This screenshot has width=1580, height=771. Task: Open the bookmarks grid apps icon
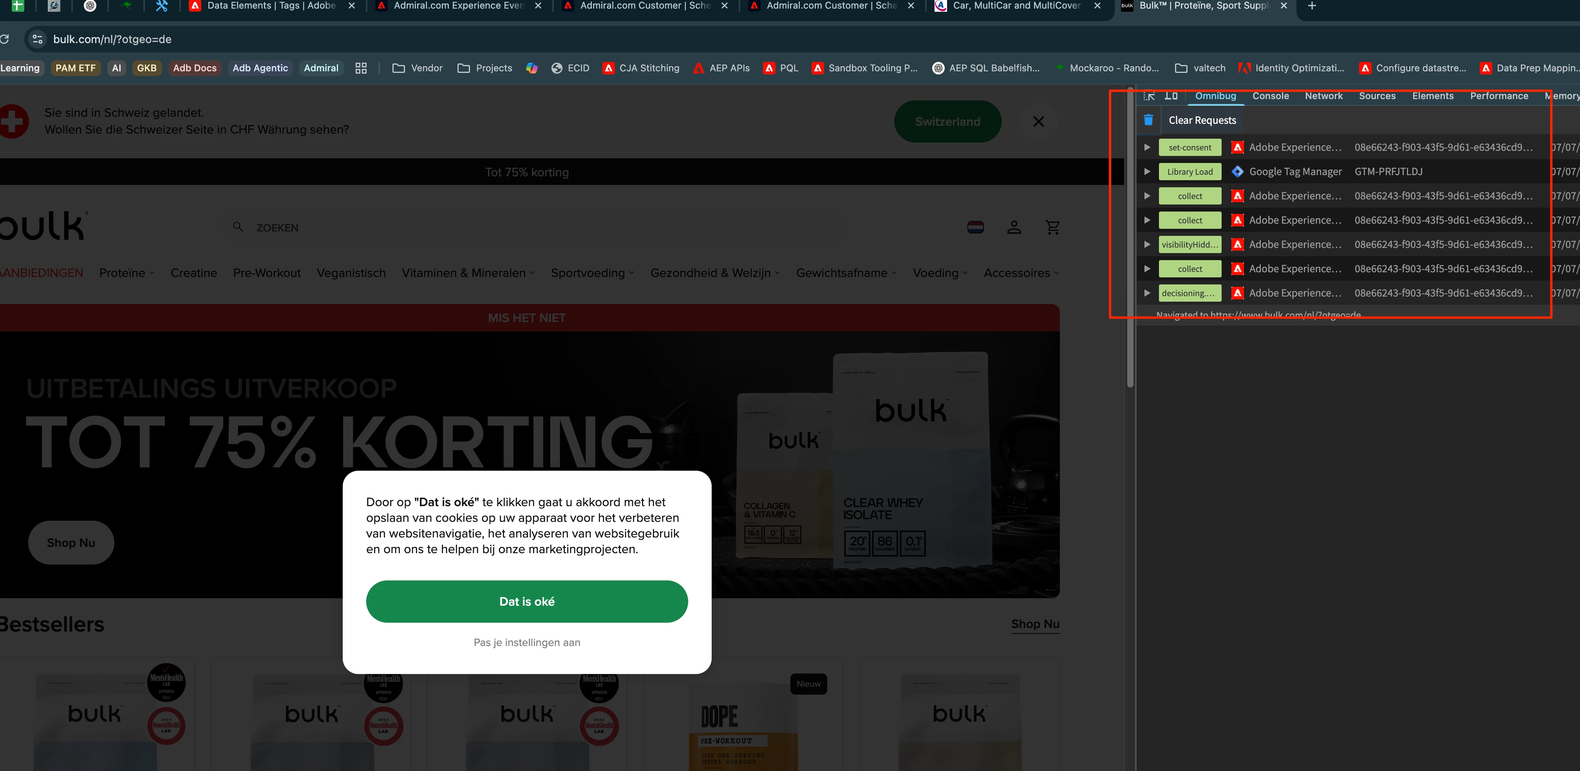click(361, 68)
